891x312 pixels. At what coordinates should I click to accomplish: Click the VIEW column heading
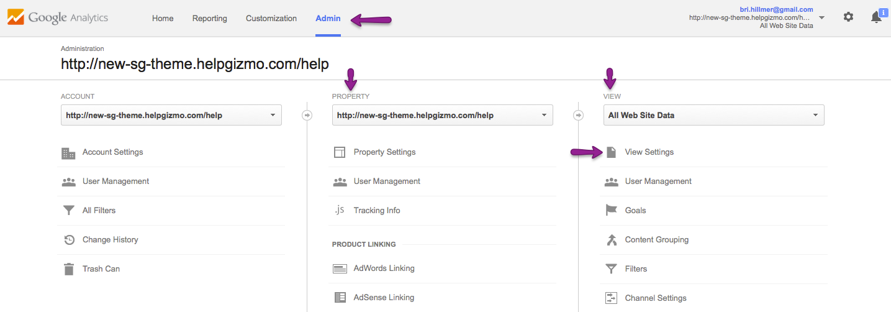(x=612, y=96)
